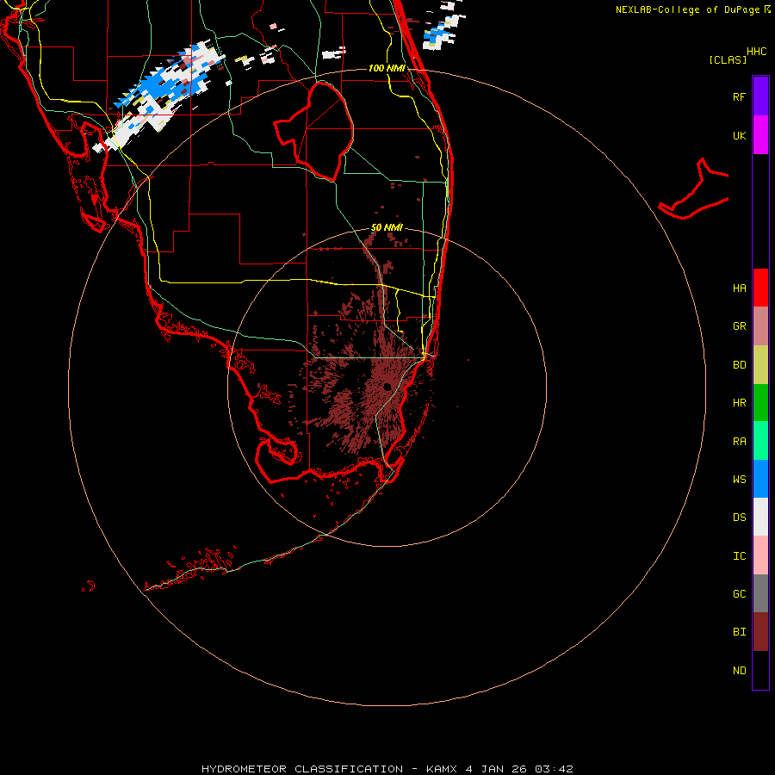Click the 100 NMI range ring label
Viewport: 775px width, 775px height.
point(387,68)
